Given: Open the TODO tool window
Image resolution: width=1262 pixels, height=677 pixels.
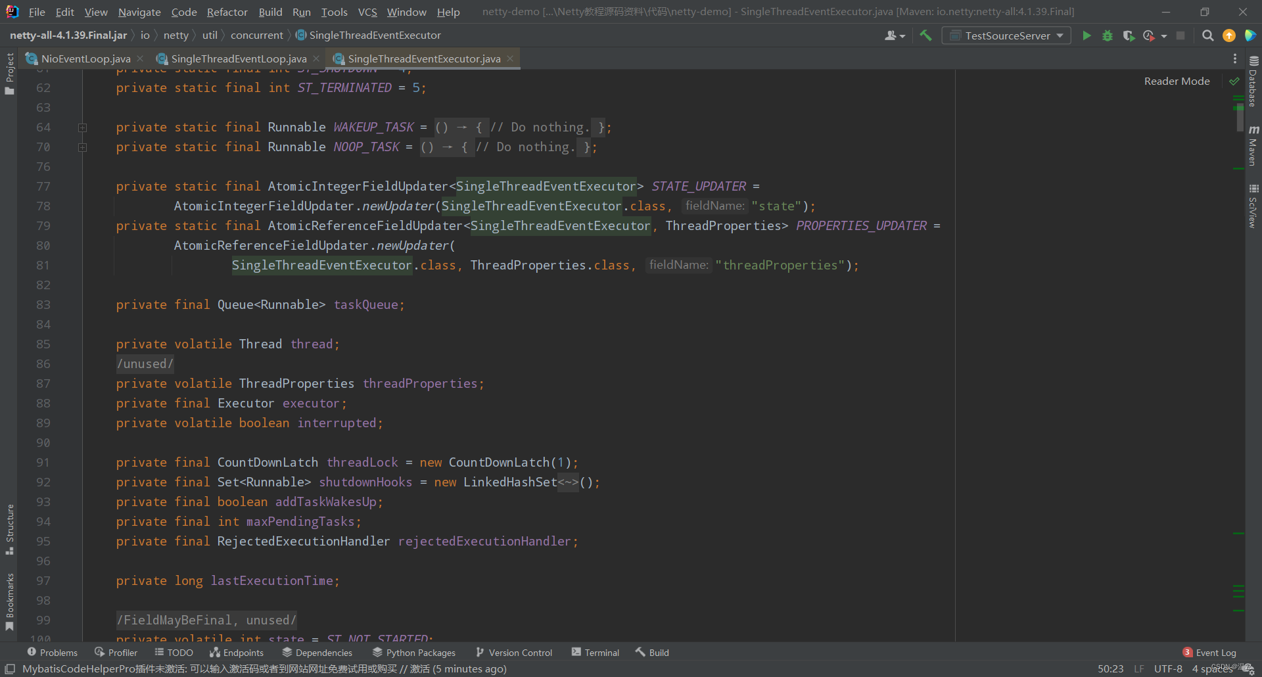Looking at the screenshot, I should [174, 653].
